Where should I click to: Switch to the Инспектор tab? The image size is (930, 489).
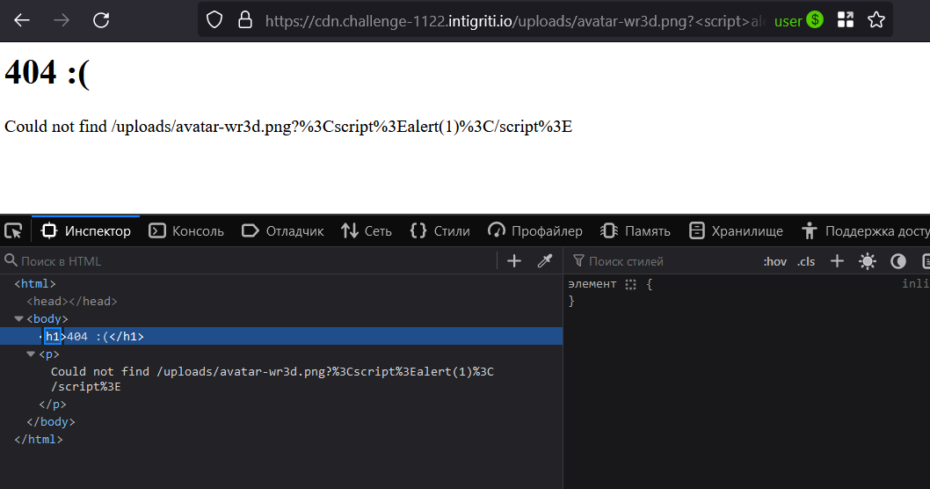pos(85,230)
